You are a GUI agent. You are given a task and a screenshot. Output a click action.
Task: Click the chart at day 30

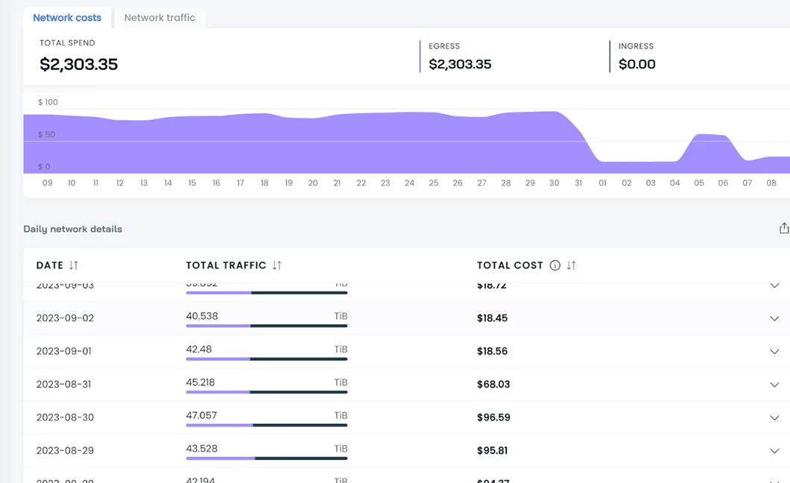tap(554, 142)
